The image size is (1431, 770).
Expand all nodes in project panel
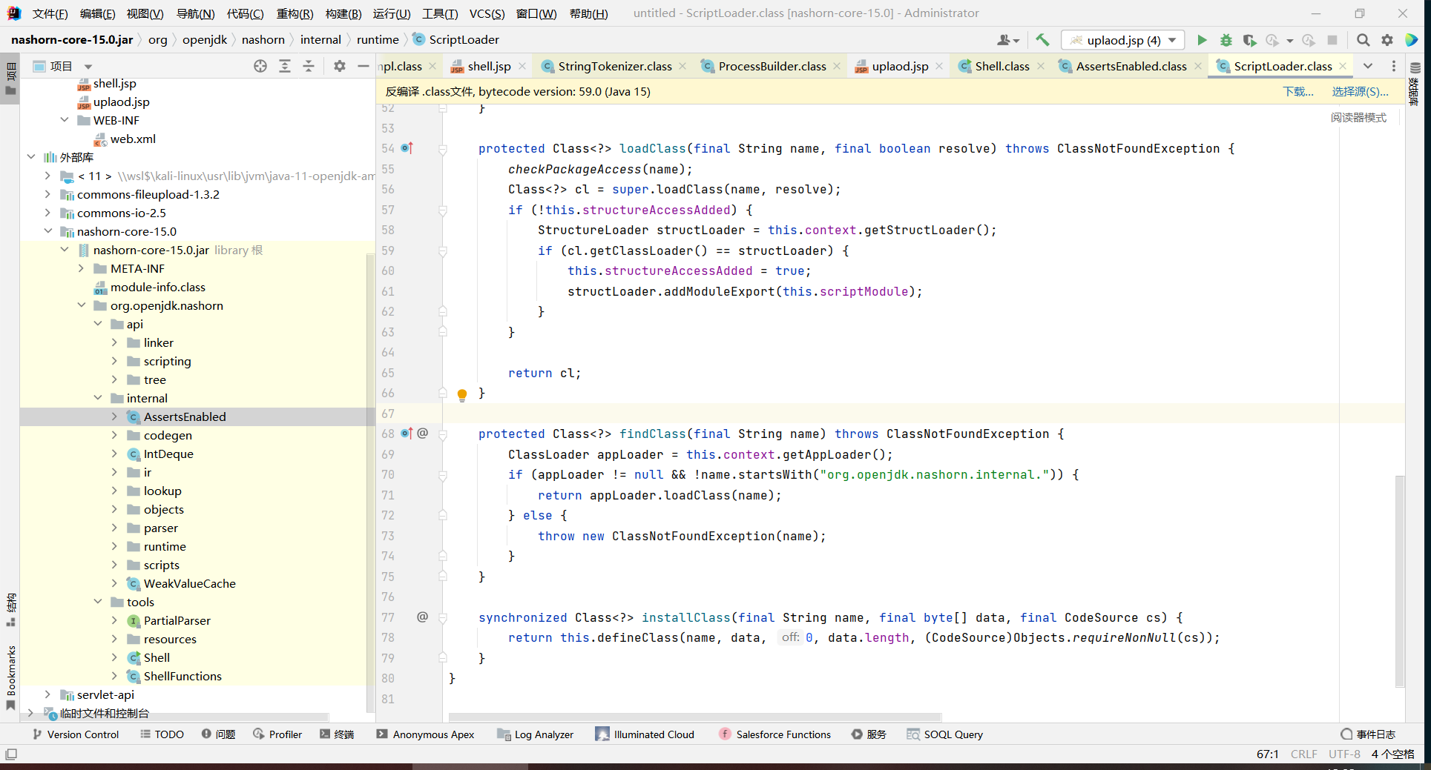pyautogui.click(x=285, y=66)
